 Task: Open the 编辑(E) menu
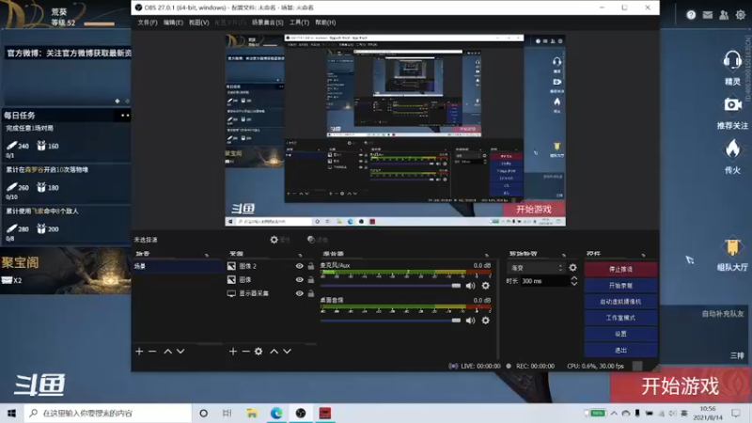(x=173, y=23)
